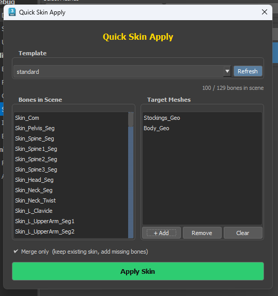The image size is (278, 296).
Task: Select the Skin_Pelvis_Seg bone
Action: (71, 128)
